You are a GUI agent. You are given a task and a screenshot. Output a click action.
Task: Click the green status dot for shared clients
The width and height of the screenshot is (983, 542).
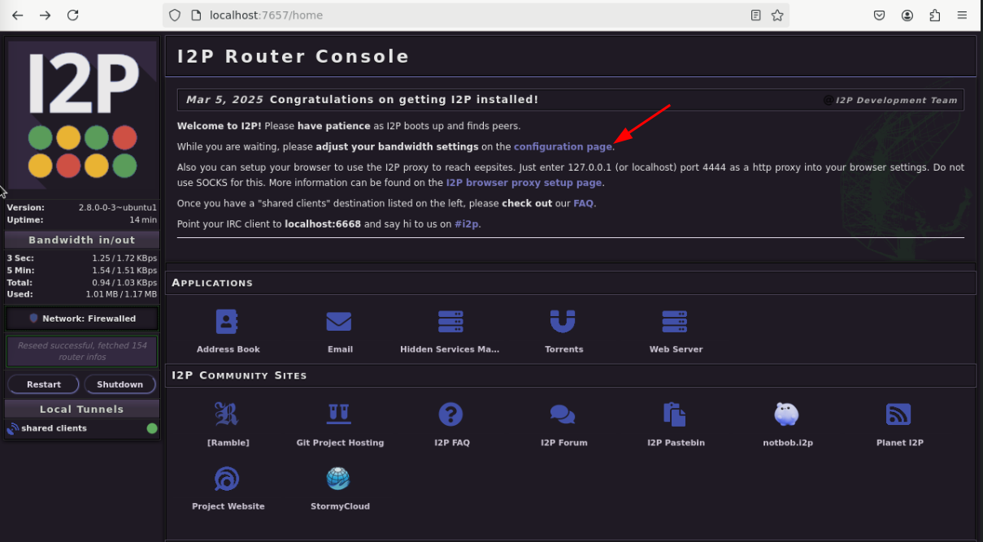coord(152,428)
